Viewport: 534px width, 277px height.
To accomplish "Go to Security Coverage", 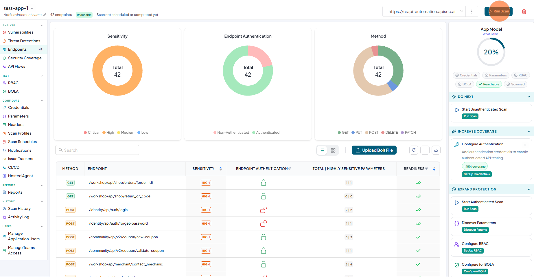I will [x=25, y=58].
